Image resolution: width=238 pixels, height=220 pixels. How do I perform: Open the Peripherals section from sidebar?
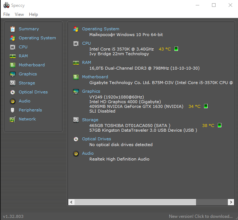click(30, 110)
